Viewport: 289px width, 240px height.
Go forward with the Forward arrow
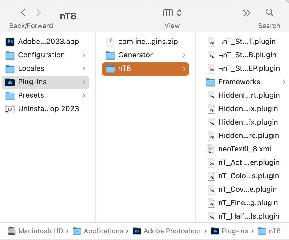click(38, 13)
